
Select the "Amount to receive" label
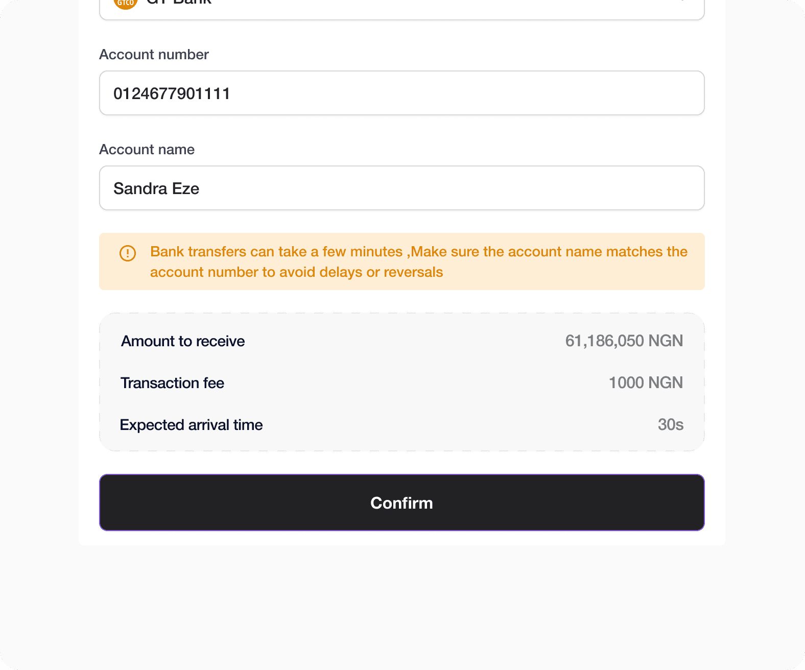pos(183,341)
